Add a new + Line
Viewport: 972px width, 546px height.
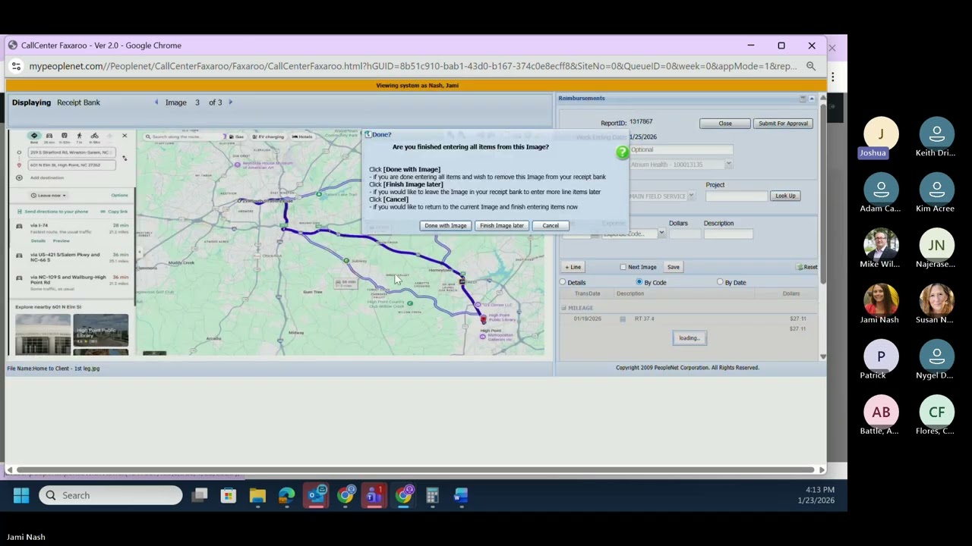tap(573, 267)
